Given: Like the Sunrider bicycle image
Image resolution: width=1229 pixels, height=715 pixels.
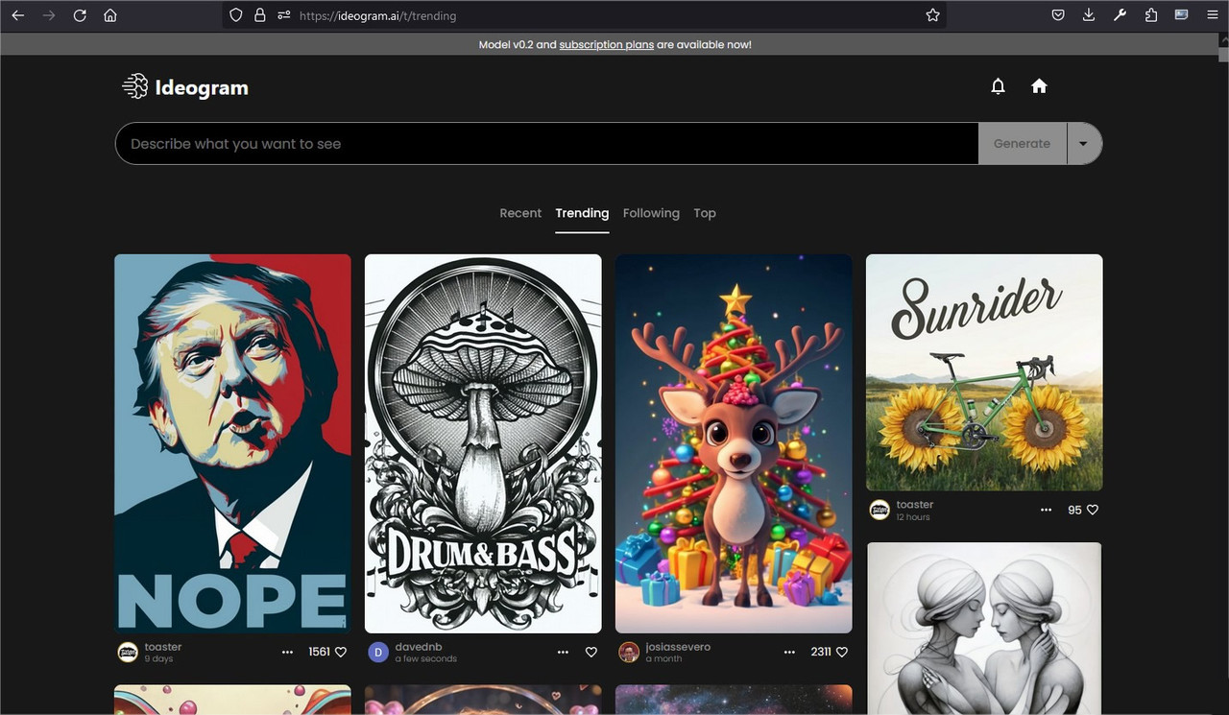Looking at the screenshot, I should (1093, 510).
